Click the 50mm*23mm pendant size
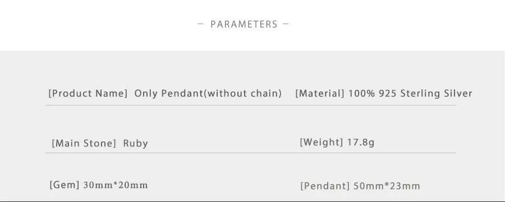This screenshot has height=202, width=505. click(x=387, y=186)
